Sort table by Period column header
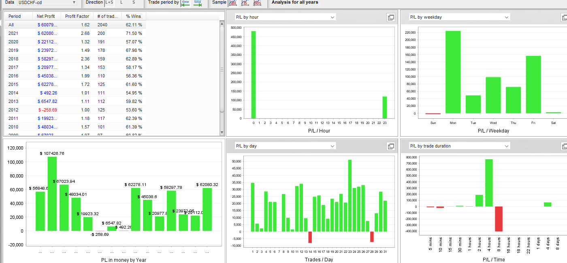The height and width of the screenshot is (263, 567). 18,16
